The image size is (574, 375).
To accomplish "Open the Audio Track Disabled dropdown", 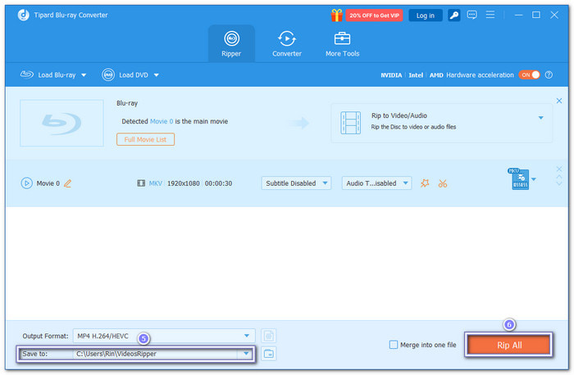I will tap(376, 183).
